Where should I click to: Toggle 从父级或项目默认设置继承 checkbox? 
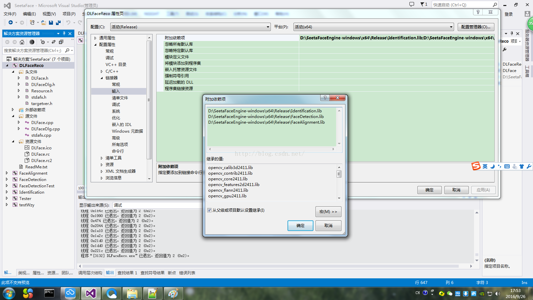click(209, 210)
